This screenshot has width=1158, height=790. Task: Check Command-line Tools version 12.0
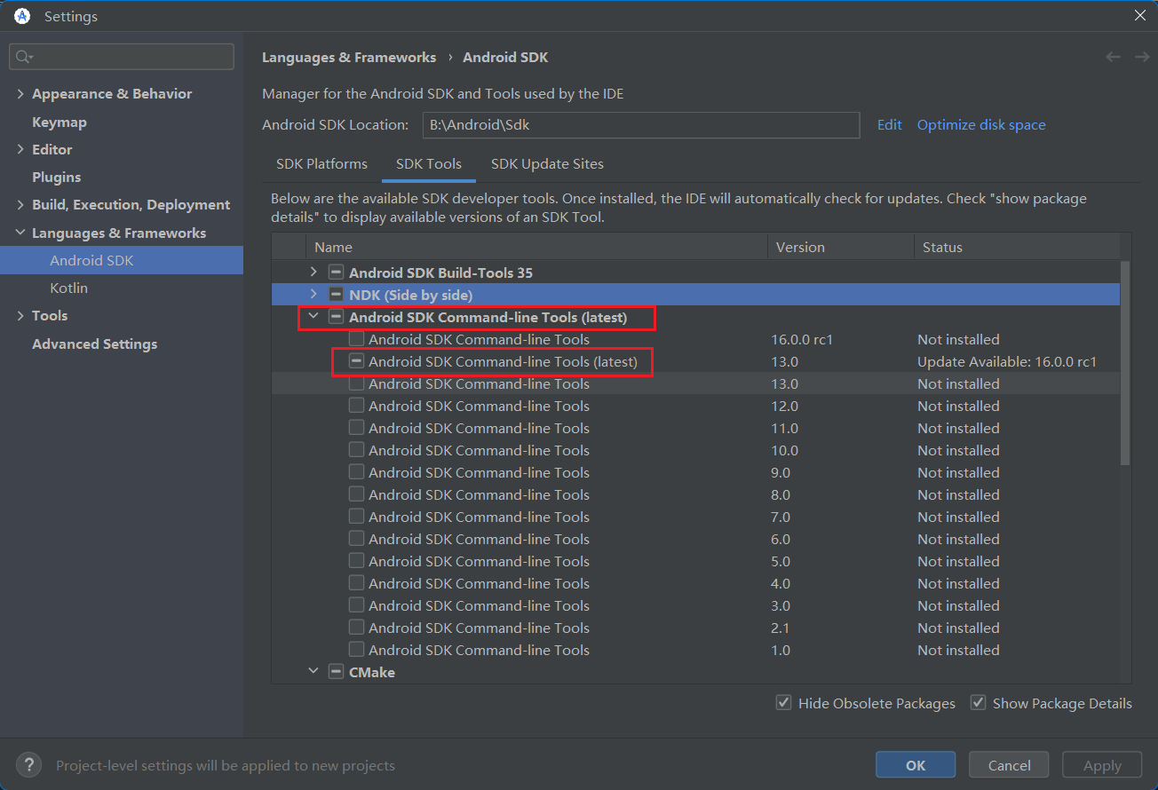coord(356,406)
